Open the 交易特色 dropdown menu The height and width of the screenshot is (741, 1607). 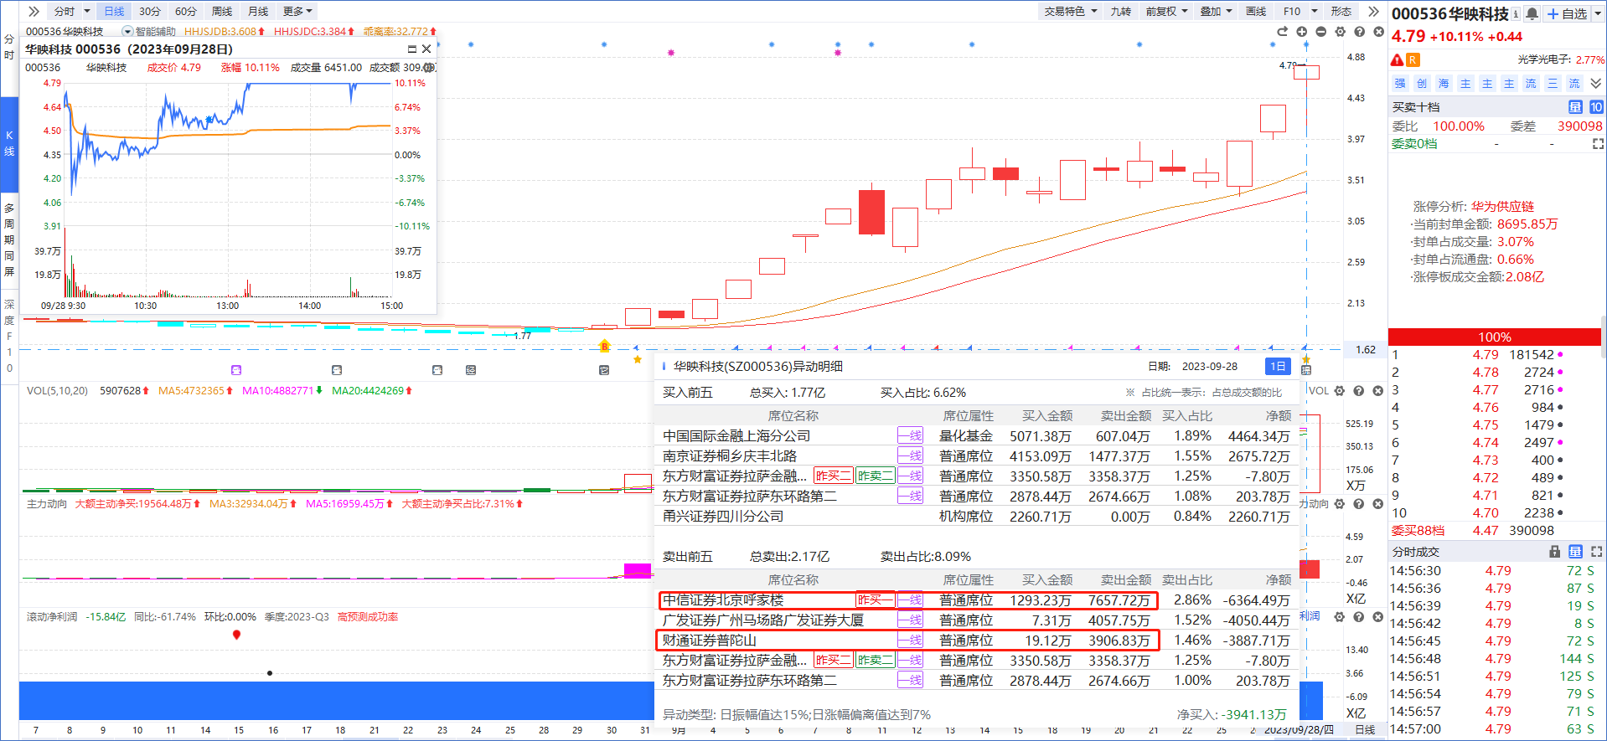tap(1071, 11)
